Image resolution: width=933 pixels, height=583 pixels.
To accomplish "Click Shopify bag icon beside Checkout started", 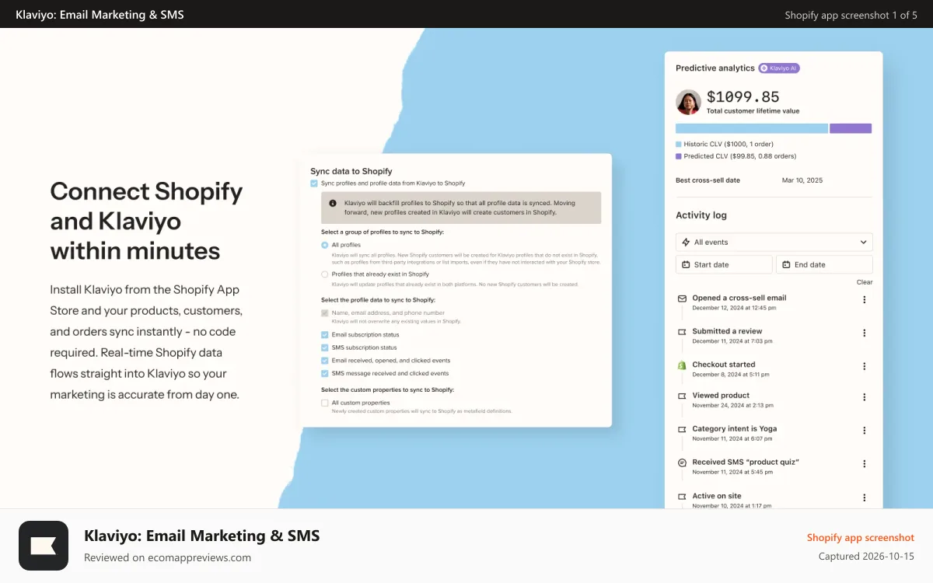I will coord(682,365).
